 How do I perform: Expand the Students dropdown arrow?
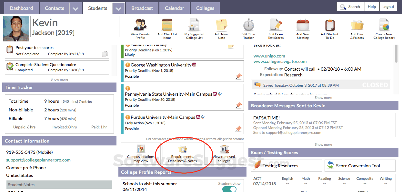(118, 8)
